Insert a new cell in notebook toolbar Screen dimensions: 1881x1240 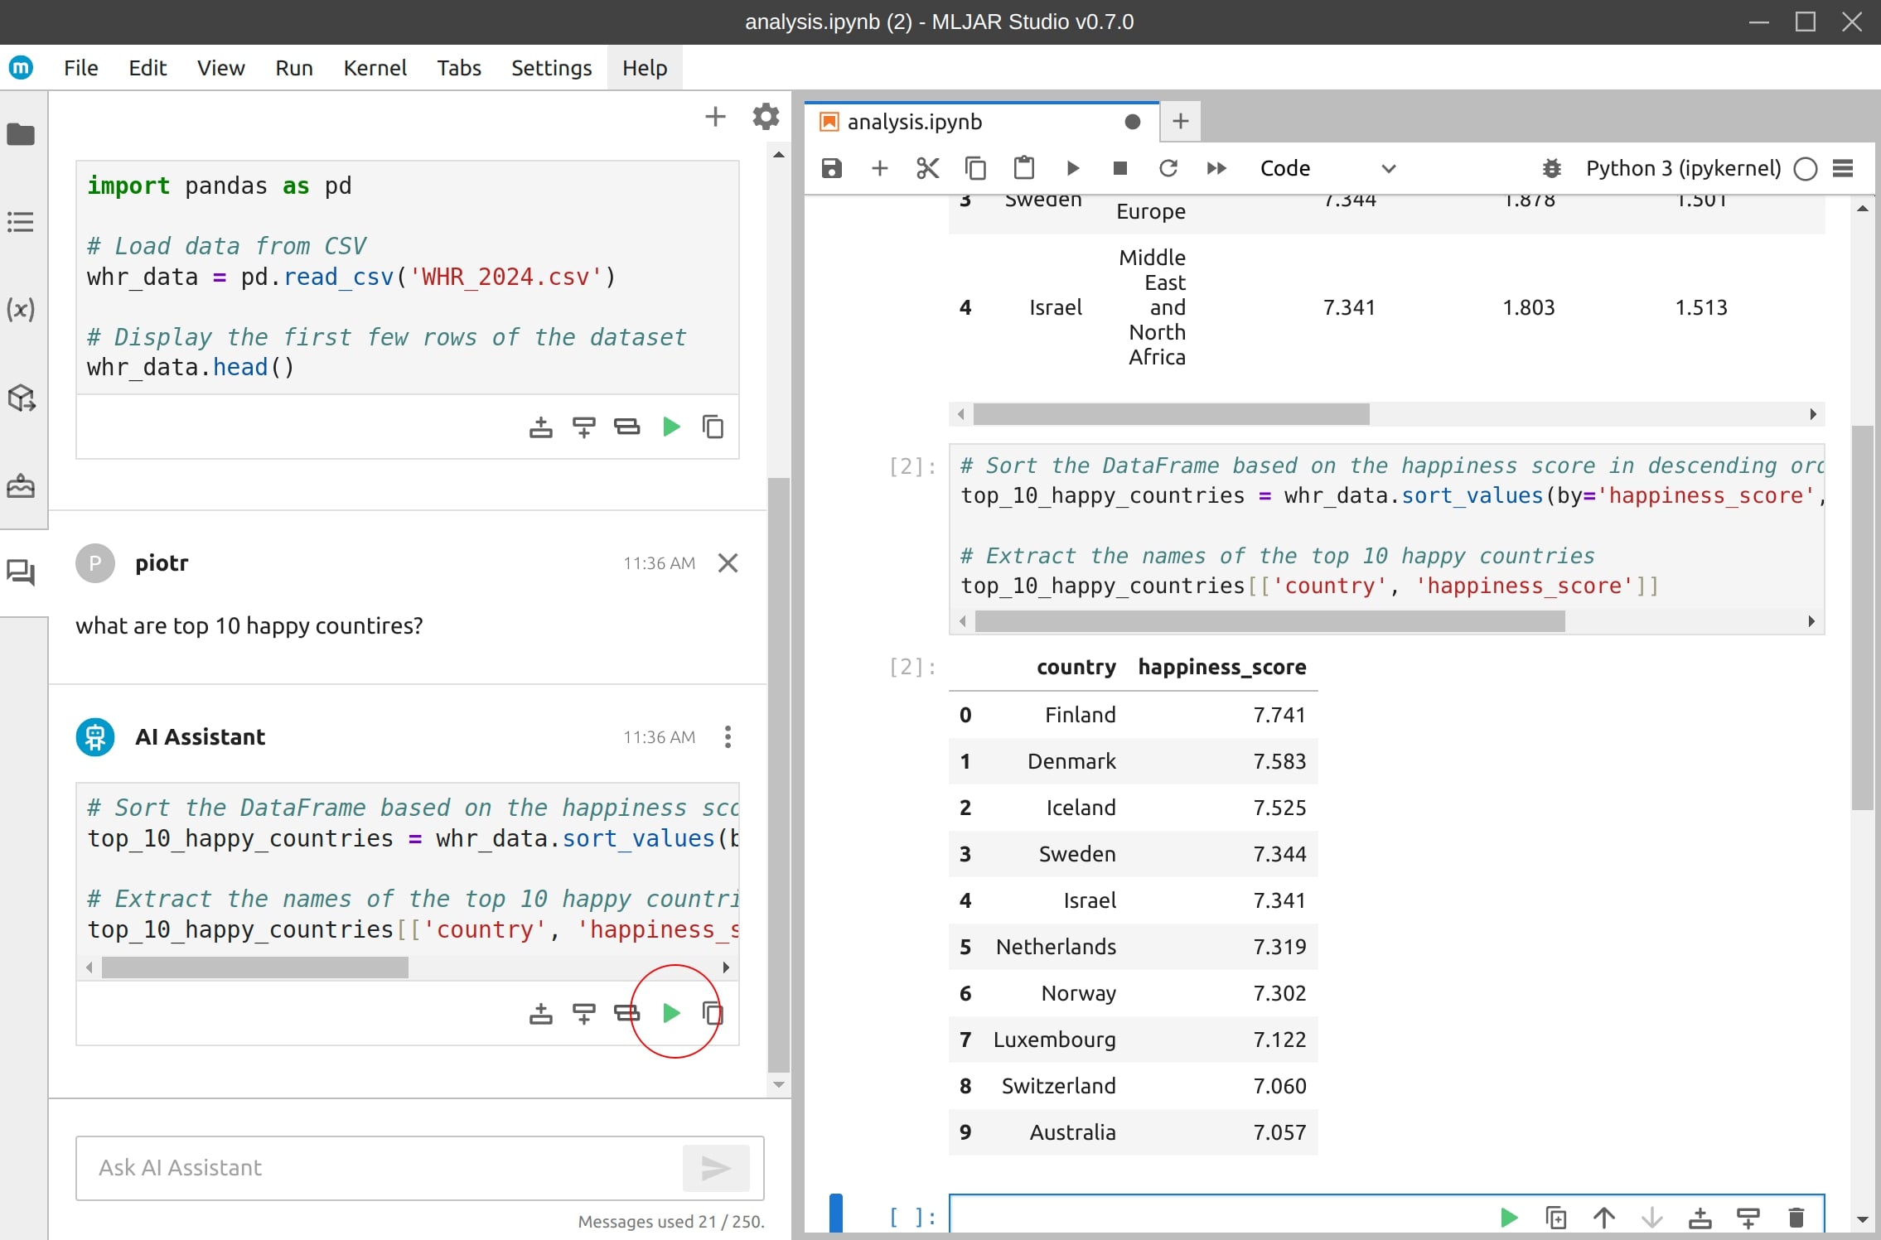(x=880, y=168)
